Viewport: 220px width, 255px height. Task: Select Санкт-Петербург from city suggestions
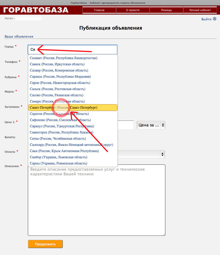tap(73, 107)
